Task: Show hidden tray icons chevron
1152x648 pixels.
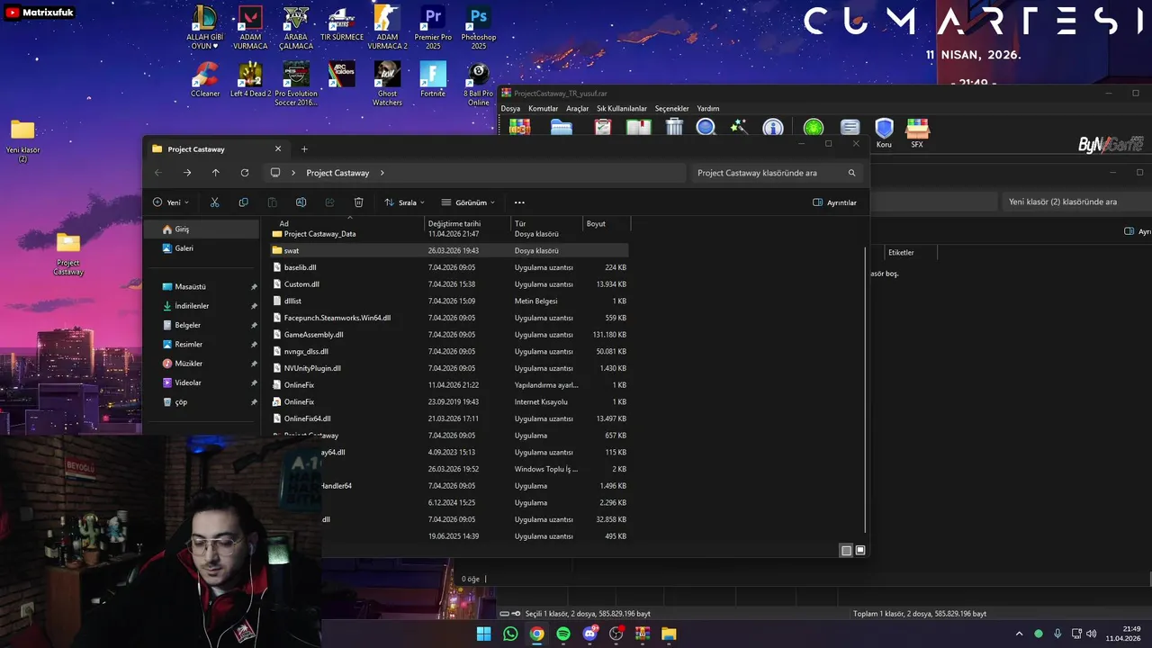Action: pos(1019,634)
